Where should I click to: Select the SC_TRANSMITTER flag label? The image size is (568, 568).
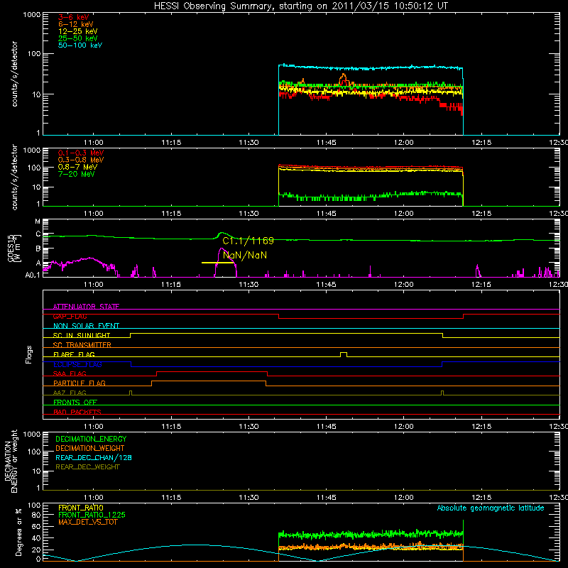pos(82,345)
